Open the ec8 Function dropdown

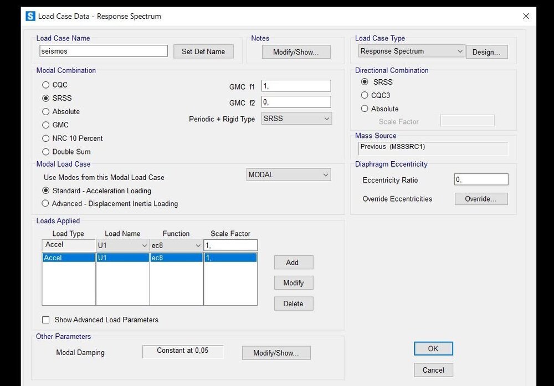[176, 245]
